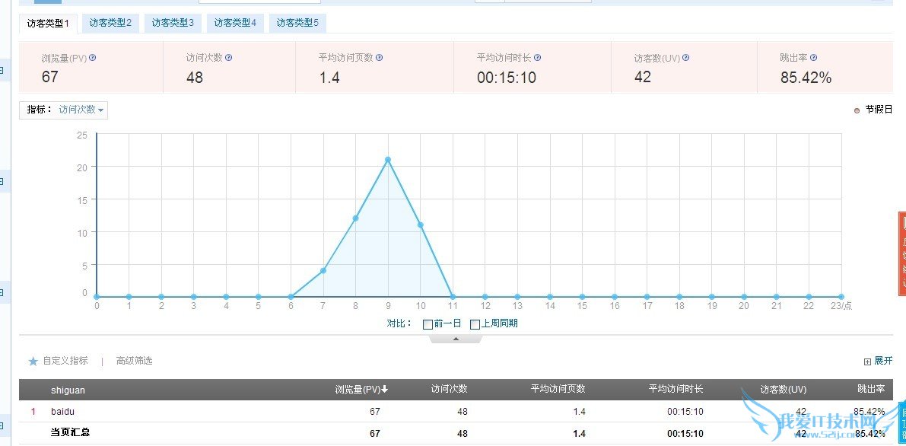Viewport: 906px width, 446px height.
Task: Click help icon beside 访客数(UV)
Action: (686, 58)
